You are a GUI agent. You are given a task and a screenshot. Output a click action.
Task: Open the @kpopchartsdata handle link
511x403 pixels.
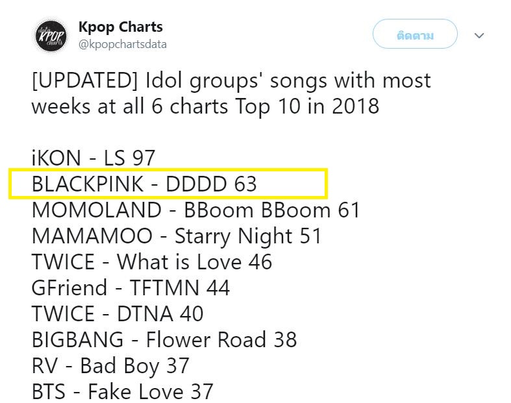pos(123,44)
